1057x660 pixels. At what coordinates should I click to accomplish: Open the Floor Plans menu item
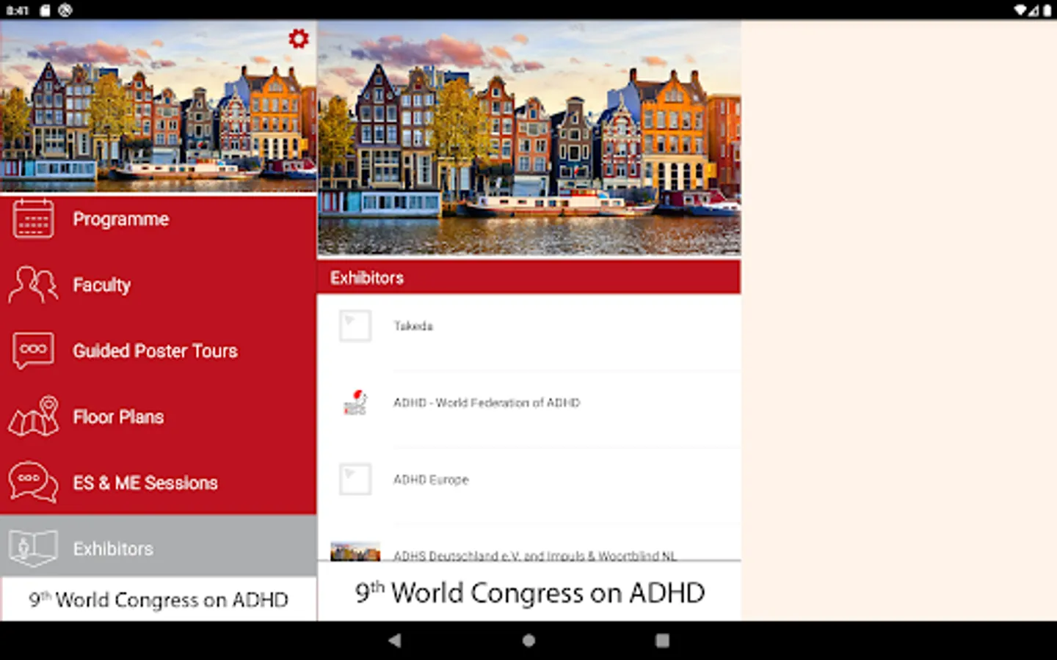pyautogui.click(x=159, y=417)
